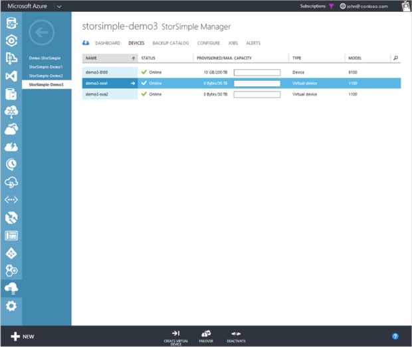
Task: Select the demo3-sva2 device name
Action: (97, 94)
